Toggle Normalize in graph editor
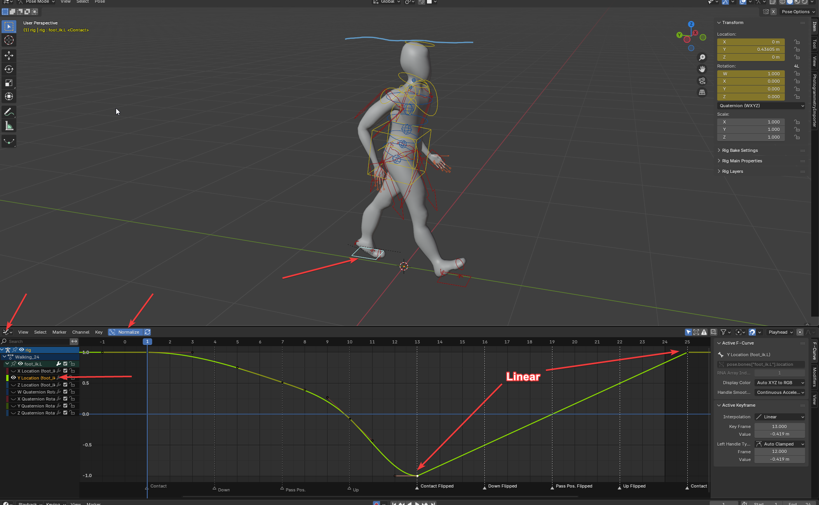Viewport: 819px width, 505px height. (x=125, y=332)
